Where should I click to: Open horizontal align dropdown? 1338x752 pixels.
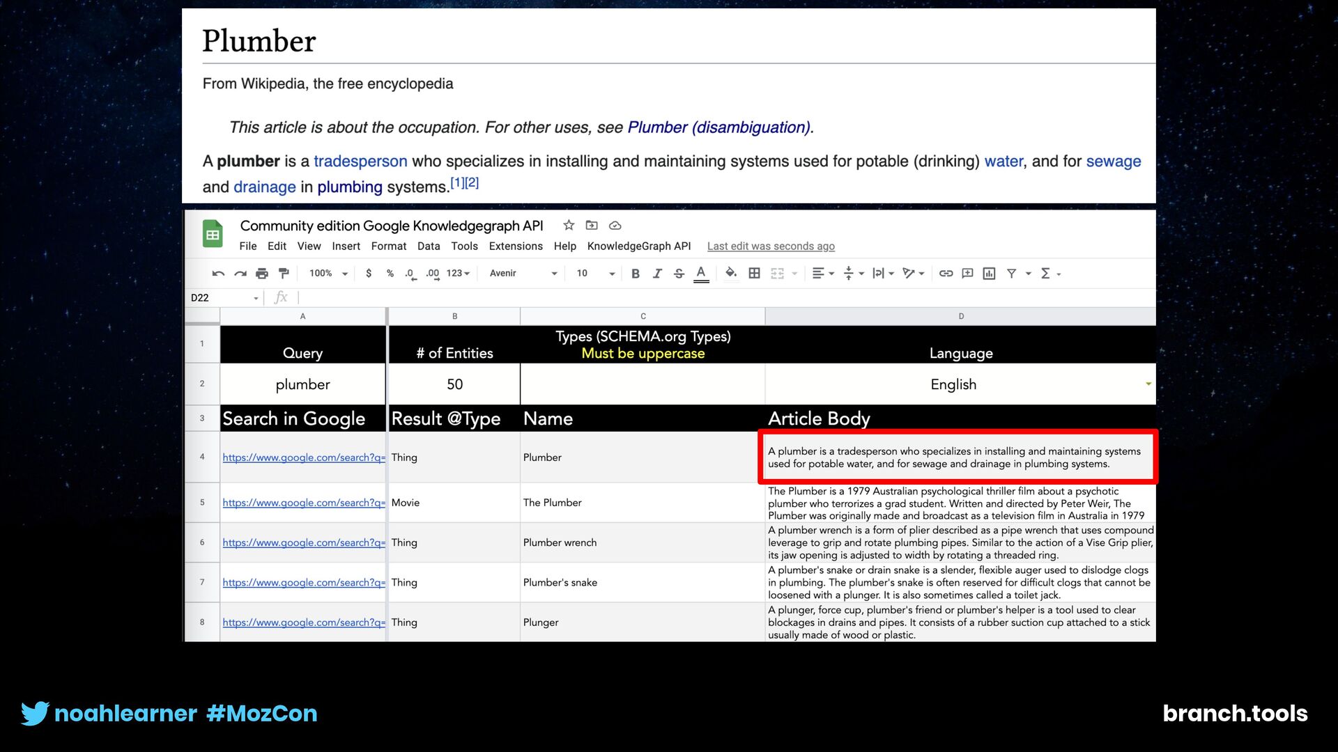click(824, 274)
